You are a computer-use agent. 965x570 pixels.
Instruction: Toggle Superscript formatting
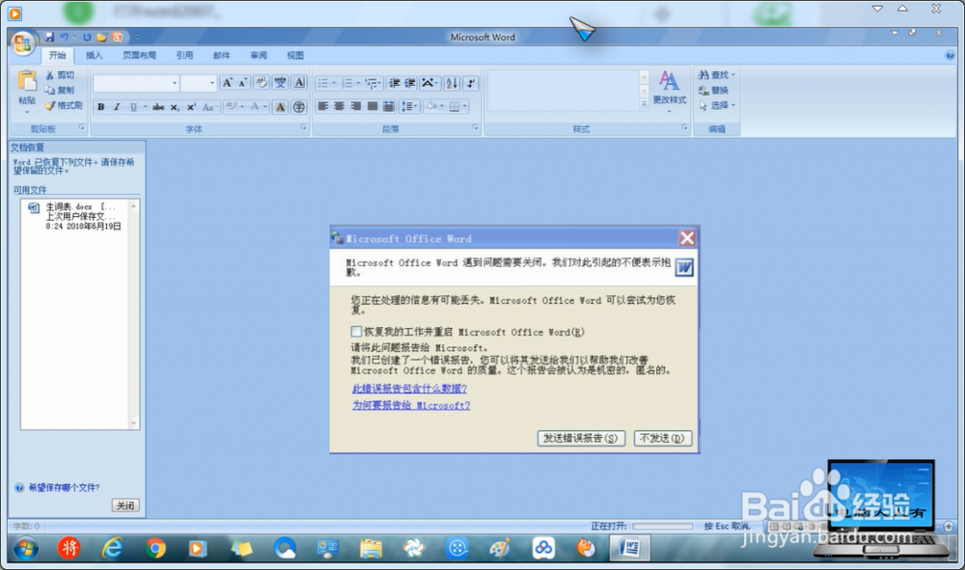(x=191, y=107)
